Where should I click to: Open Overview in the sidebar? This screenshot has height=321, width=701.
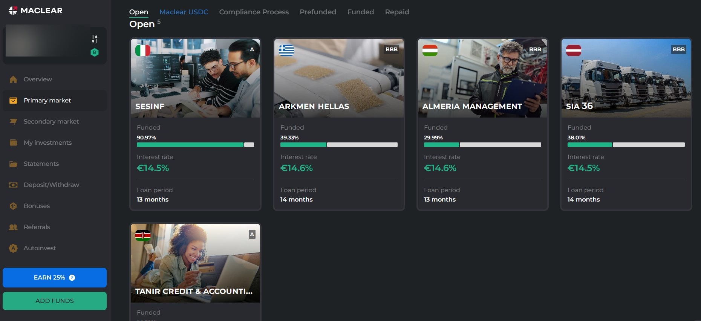55,79
